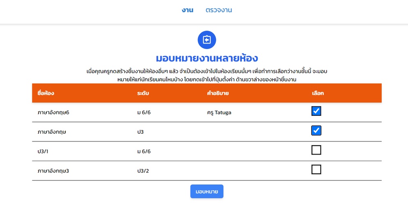Click the ภาษาอังกฤษ6 room name
The width and height of the screenshot is (408, 211).
click(53, 112)
